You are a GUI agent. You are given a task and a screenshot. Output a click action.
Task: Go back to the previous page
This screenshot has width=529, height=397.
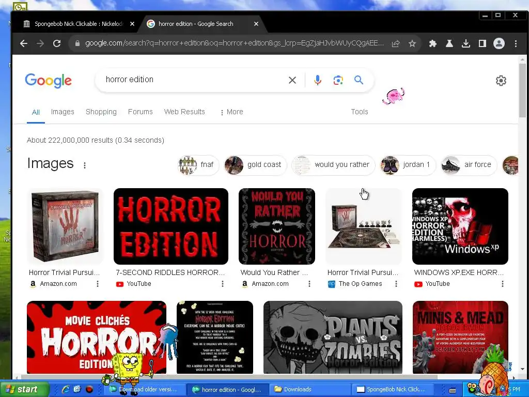(23, 43)
